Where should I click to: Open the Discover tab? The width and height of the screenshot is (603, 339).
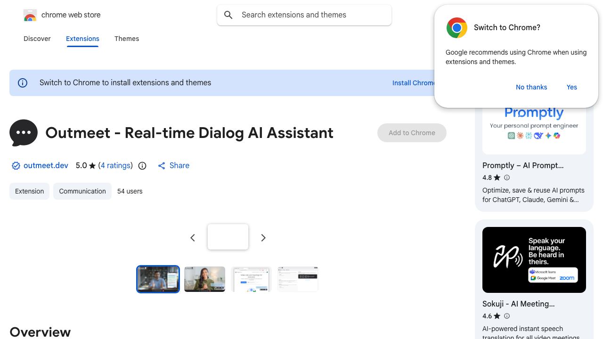point(37,39)
